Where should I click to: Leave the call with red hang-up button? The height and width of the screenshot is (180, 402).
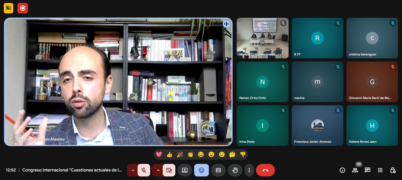tap(265, 170)
